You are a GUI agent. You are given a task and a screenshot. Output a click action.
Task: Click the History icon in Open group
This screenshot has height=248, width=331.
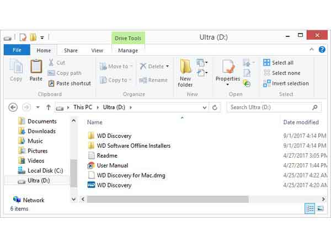tap(247, 84)
